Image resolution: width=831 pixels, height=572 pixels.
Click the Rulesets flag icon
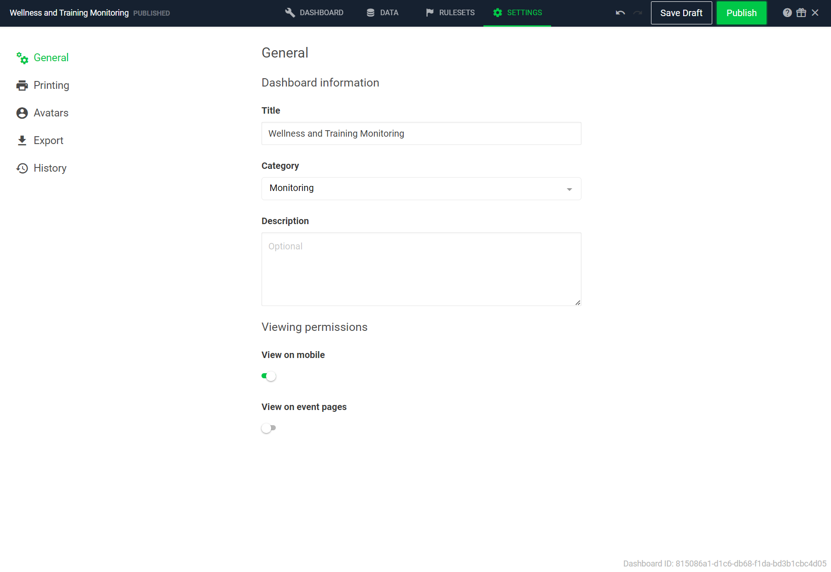coord(430,13)
